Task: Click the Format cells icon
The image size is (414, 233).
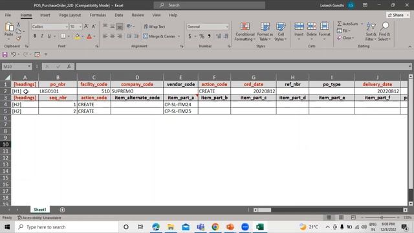Action: pyautogui.click(x=325, y=27)
